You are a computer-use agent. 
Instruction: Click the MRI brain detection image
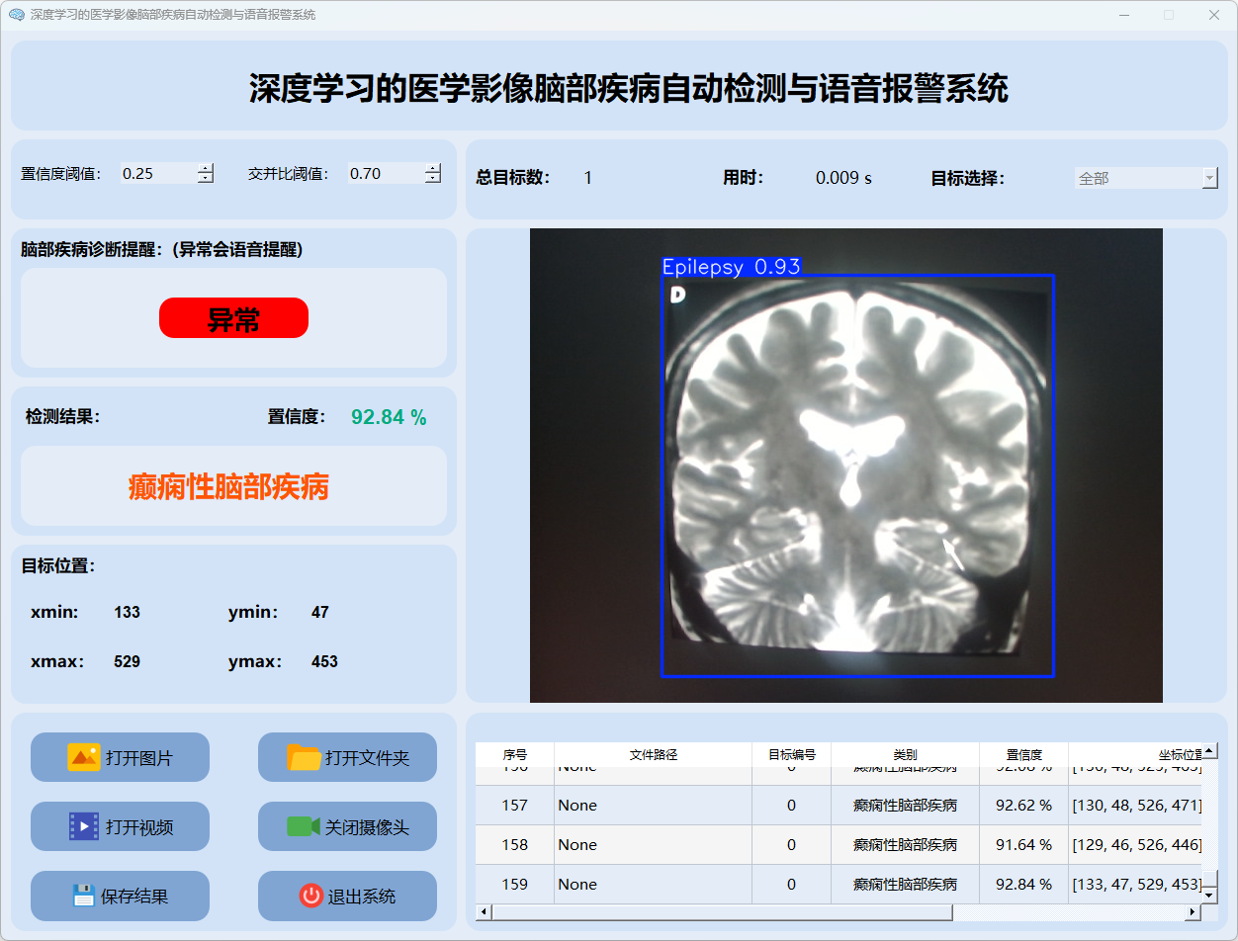(x=846, y=466)
